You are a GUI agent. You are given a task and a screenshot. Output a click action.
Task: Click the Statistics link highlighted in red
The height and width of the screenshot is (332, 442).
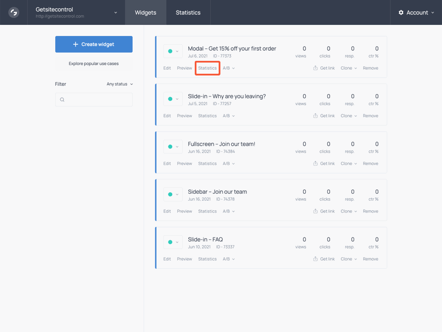[x=207, y=68]
